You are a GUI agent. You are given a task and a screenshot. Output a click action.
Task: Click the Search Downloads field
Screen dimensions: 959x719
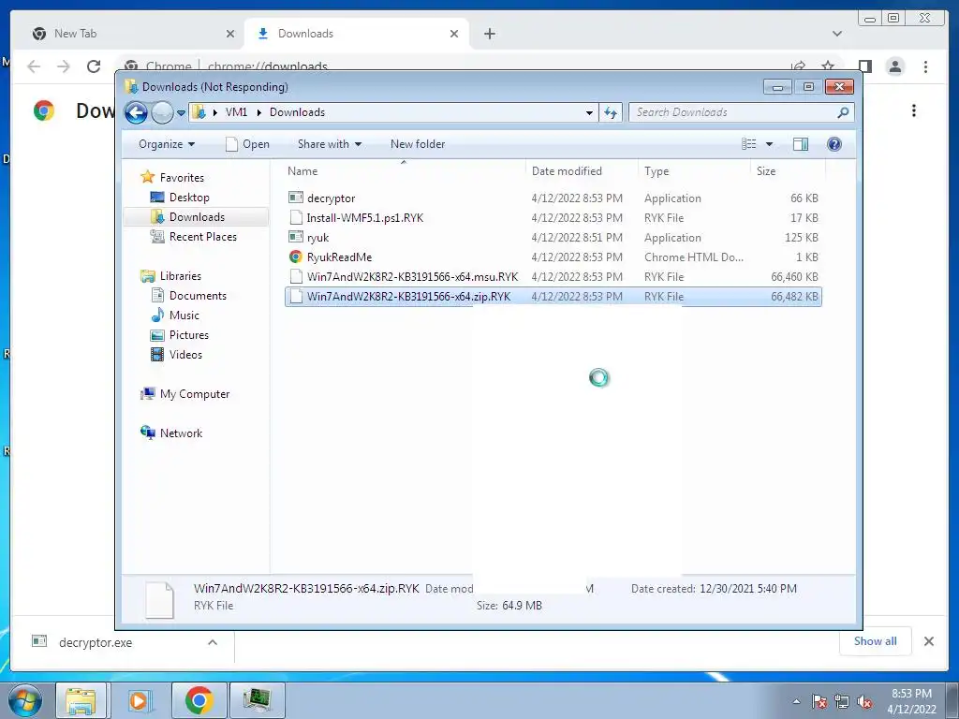pos(742,112)
